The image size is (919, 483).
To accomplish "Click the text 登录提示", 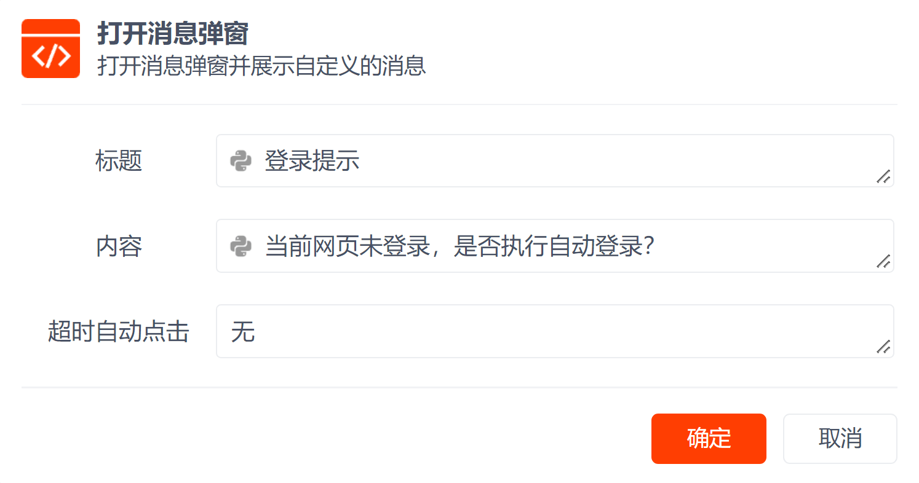I will coord(312,161).
